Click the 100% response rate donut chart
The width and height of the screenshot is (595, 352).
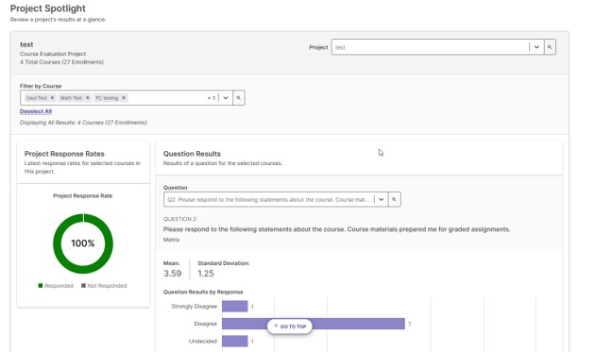83,243
